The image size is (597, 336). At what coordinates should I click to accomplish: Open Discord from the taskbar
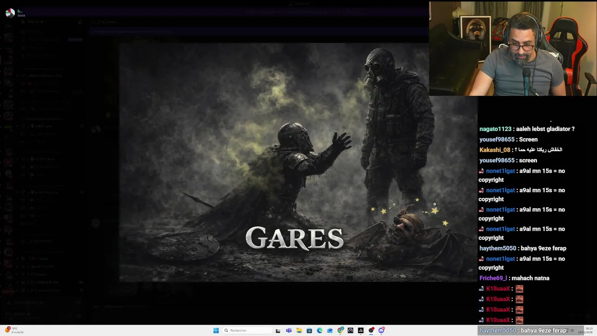coord(382,330)
